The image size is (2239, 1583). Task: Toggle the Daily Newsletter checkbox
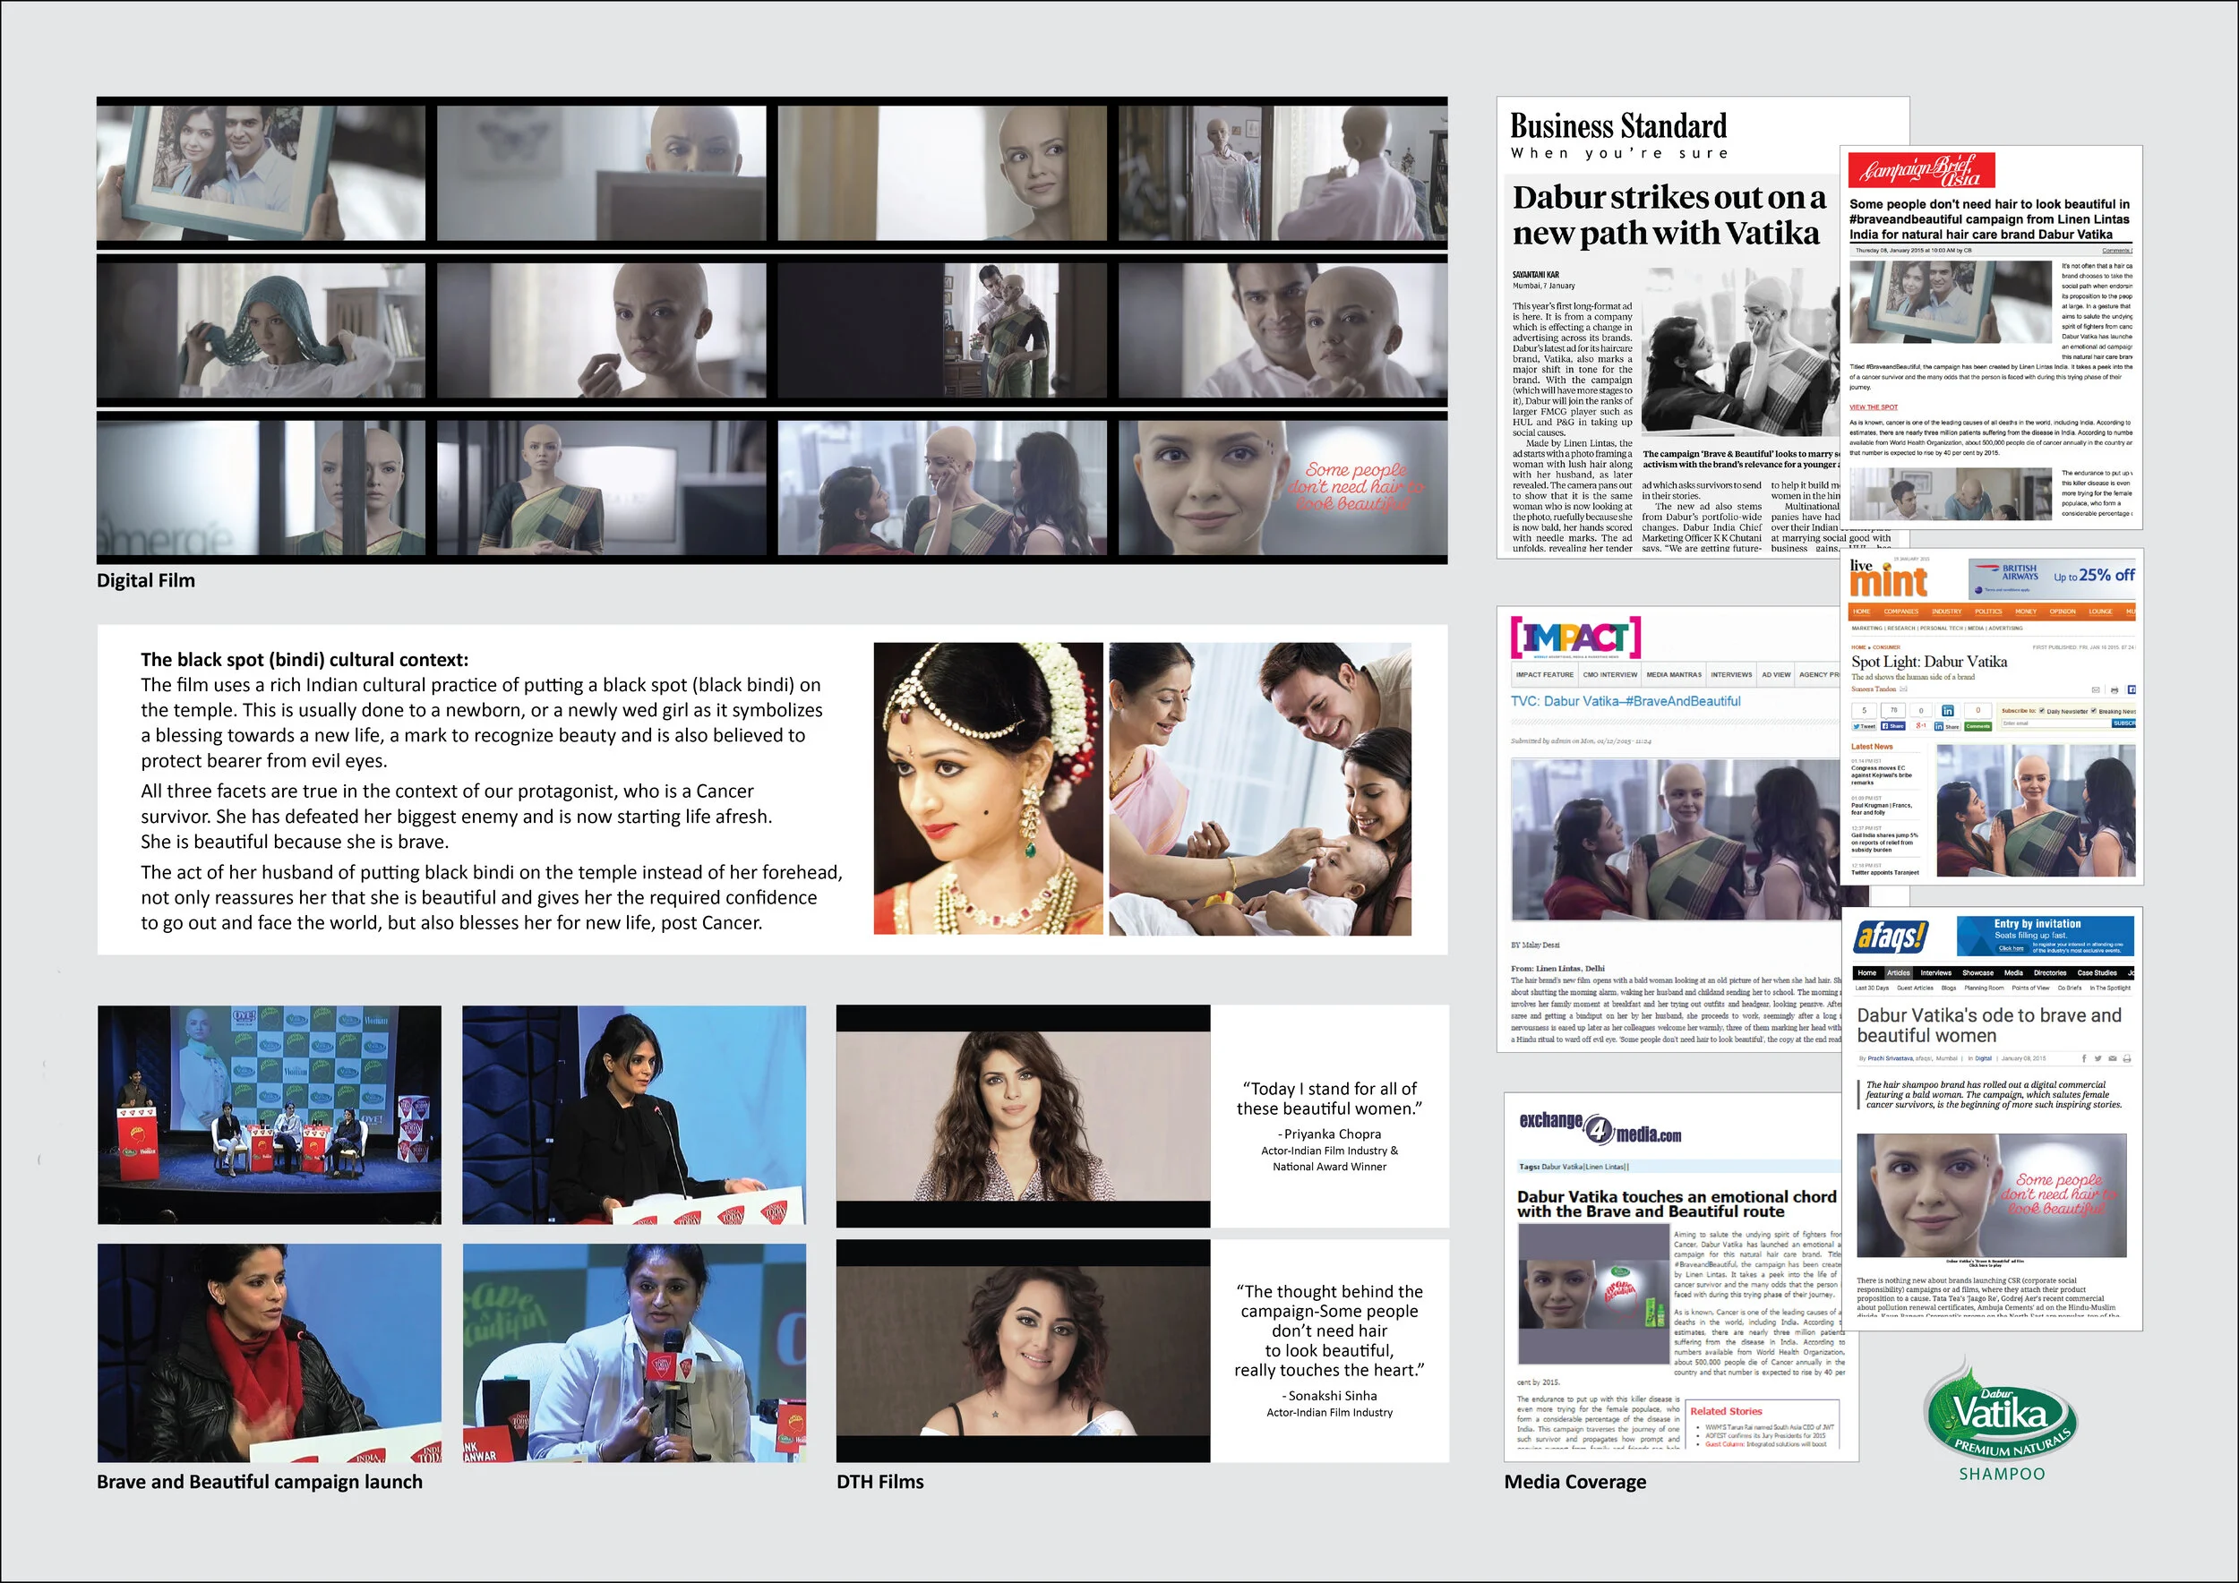(x=2042, y=711)
